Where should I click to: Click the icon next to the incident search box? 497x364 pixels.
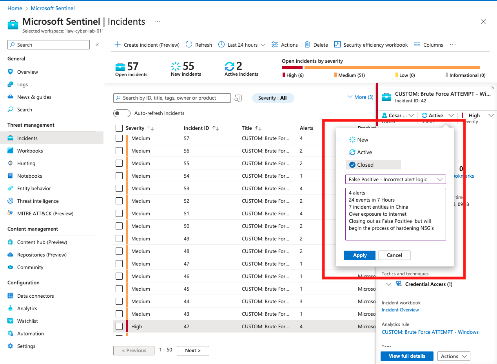(x=238, y=98)
